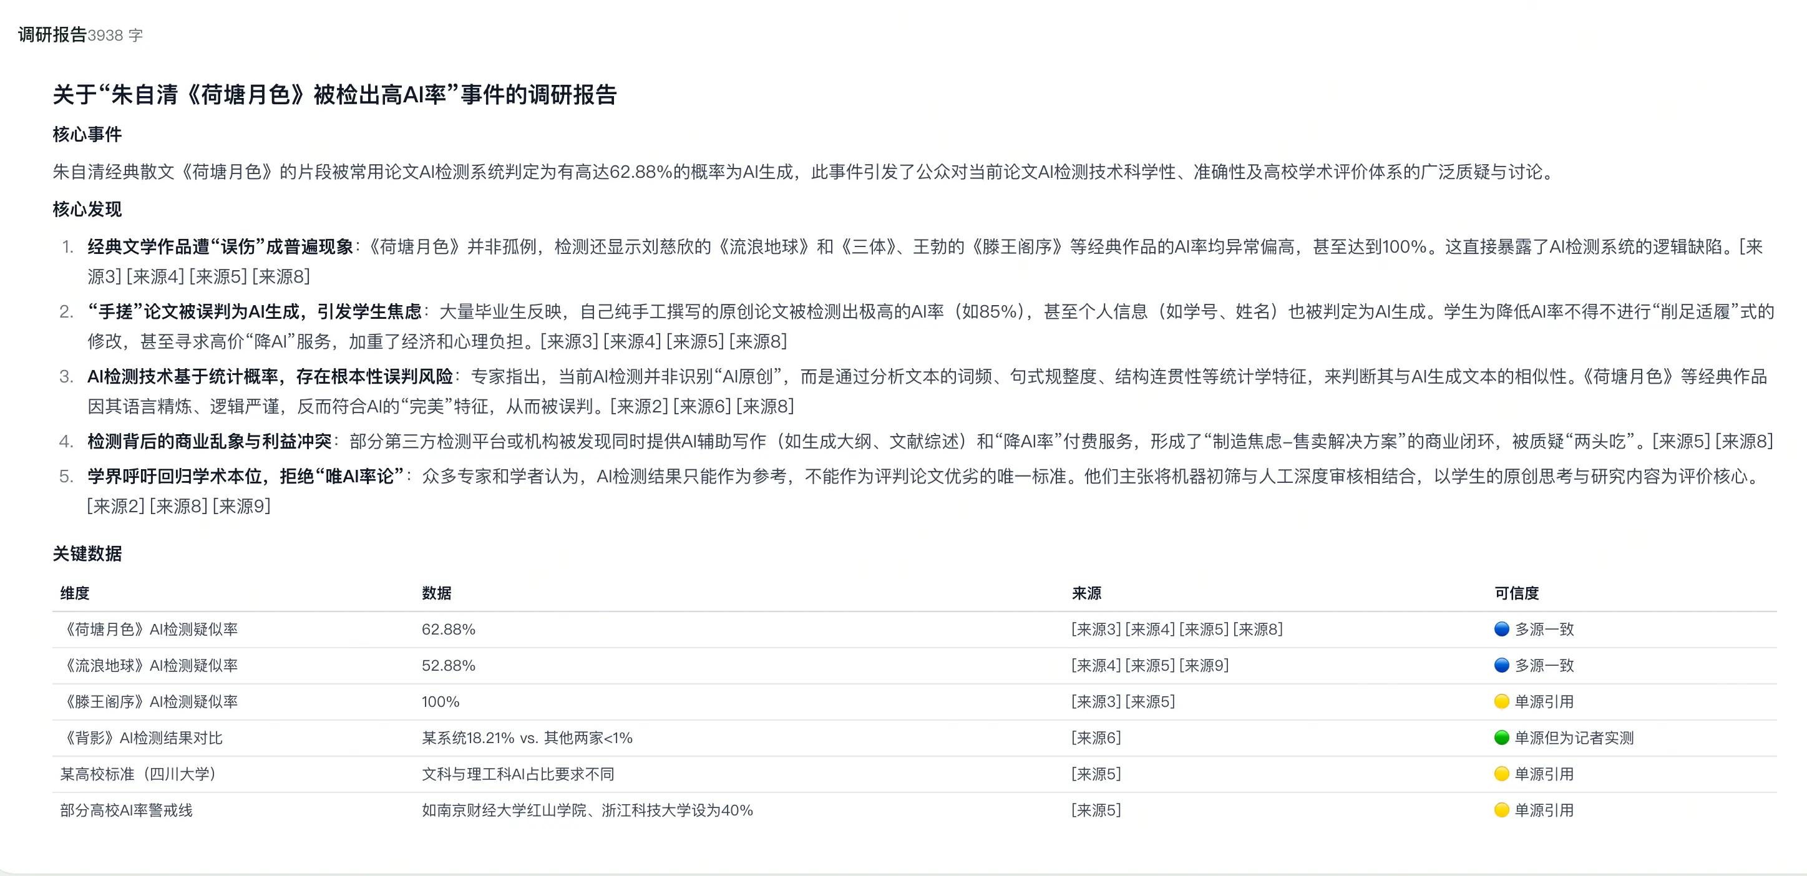
Task: Click bold heading 检测背后的商业乱象与利益冲突
Action: tap(209, 441)
